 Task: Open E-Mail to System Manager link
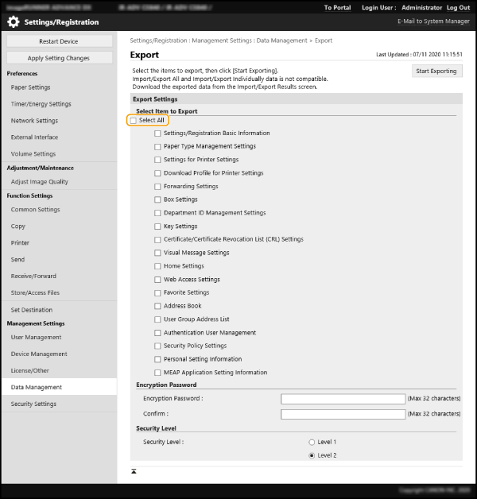(x=433, y=22)
